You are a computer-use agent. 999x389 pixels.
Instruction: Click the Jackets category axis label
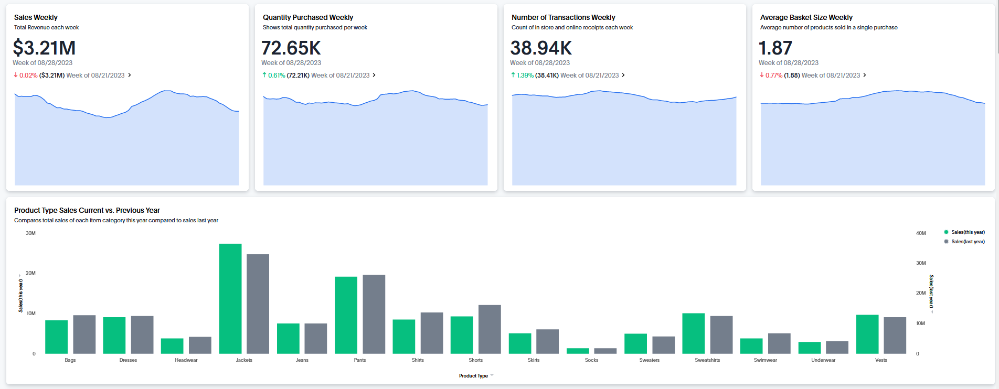(x=244, y=360)
